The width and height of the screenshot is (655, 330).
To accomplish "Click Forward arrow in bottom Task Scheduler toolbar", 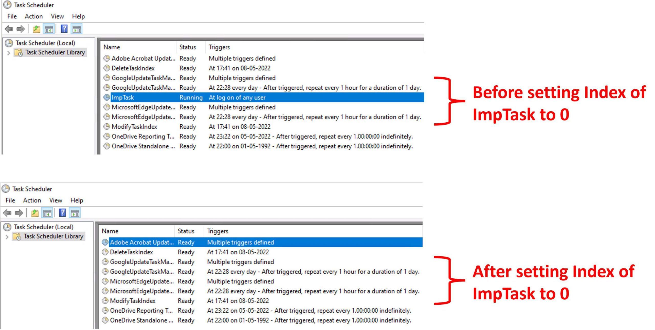I will click(19, 213).
